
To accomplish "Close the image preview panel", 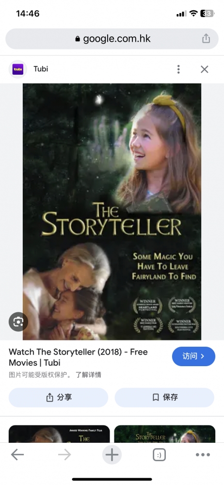I will [205, 69].
